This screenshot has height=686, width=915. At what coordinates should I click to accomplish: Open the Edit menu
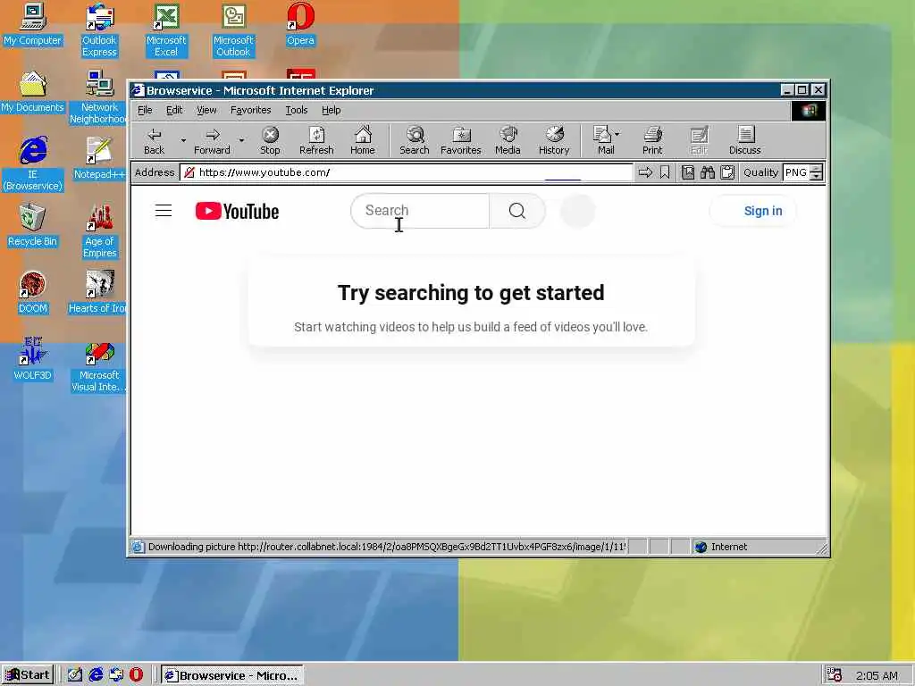click(174, 110)
